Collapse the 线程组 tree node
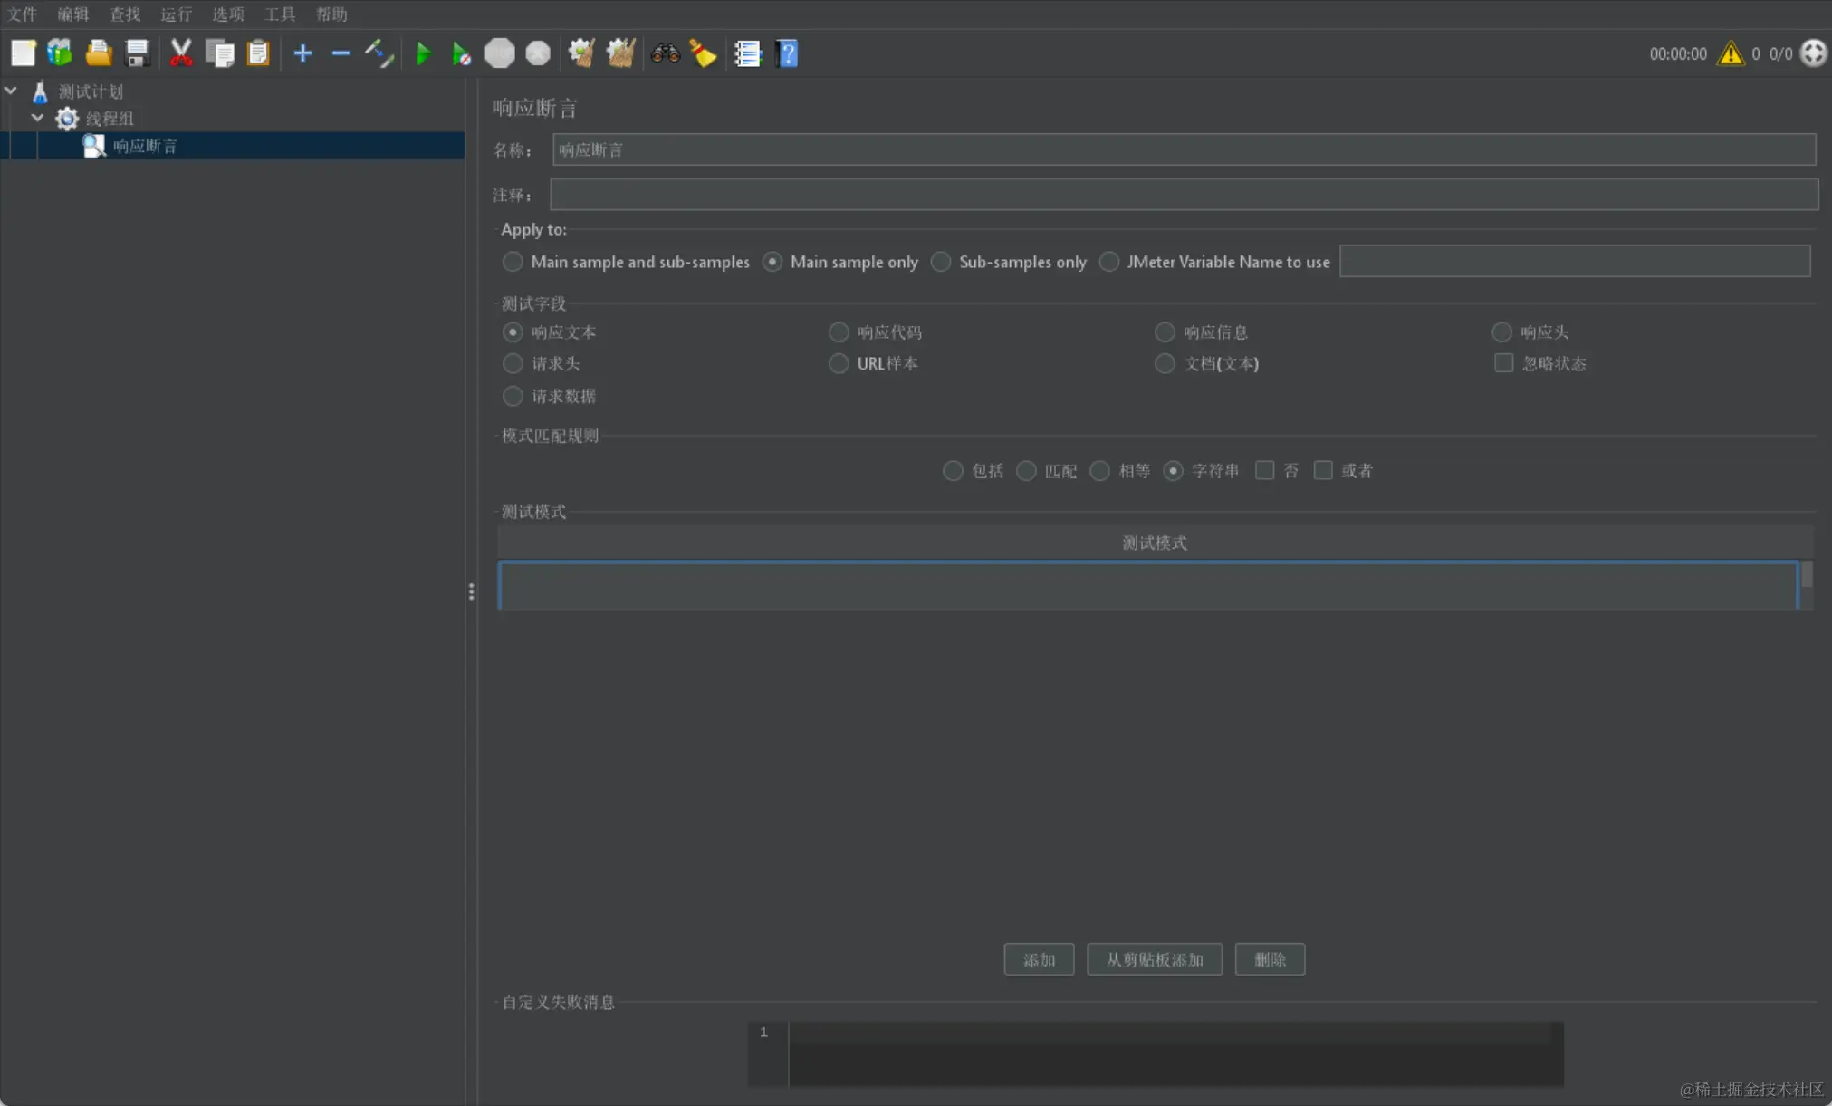The width and height of the screenshot is (1832, 1106). pyautogui.click(x=37, y=118)
